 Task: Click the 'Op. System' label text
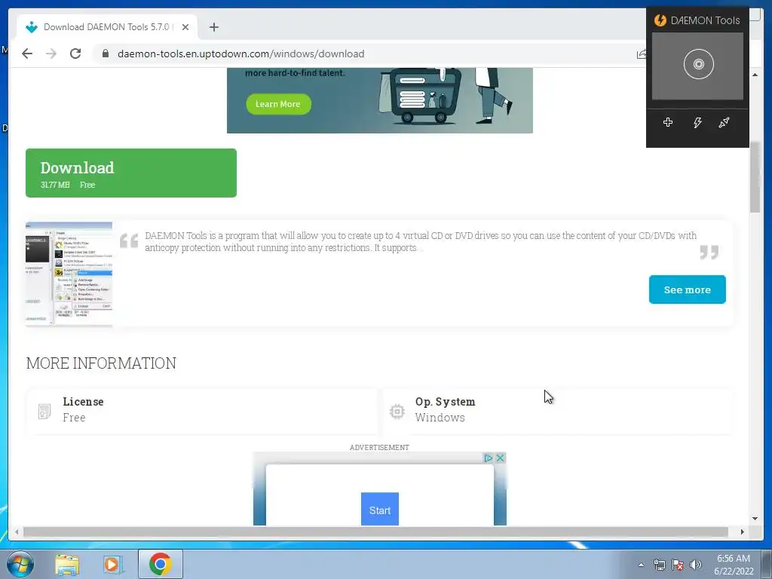coord(445,402)
